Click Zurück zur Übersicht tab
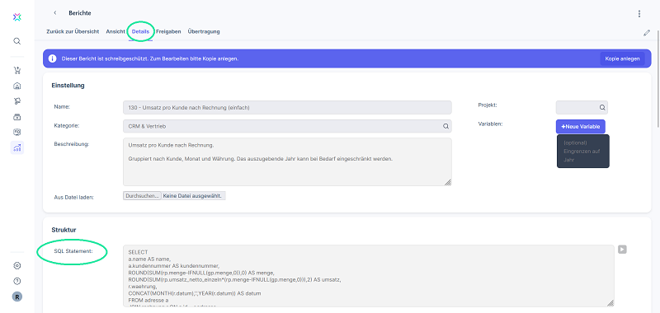The height and width of the screenshot is (313, 660). click(73, 31)
